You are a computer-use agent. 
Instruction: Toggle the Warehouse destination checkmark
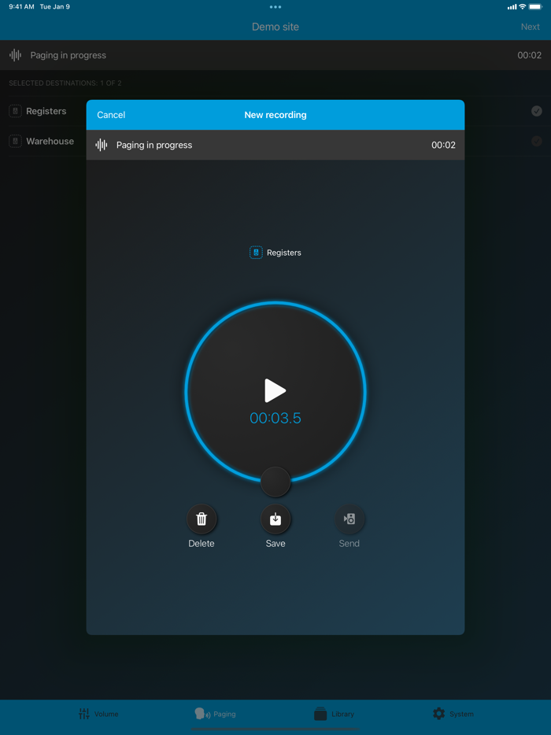537,141
